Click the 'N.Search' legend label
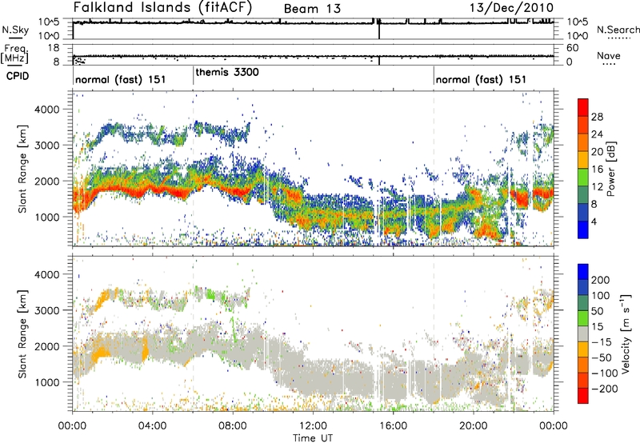This screenshot has height=443, width=640. pos(618,30)
